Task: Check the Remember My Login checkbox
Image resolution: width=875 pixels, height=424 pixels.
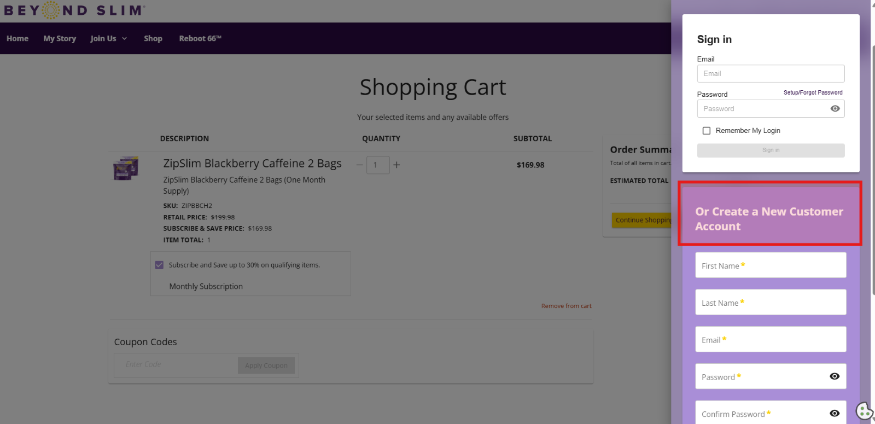Action: tap(707, 131)
